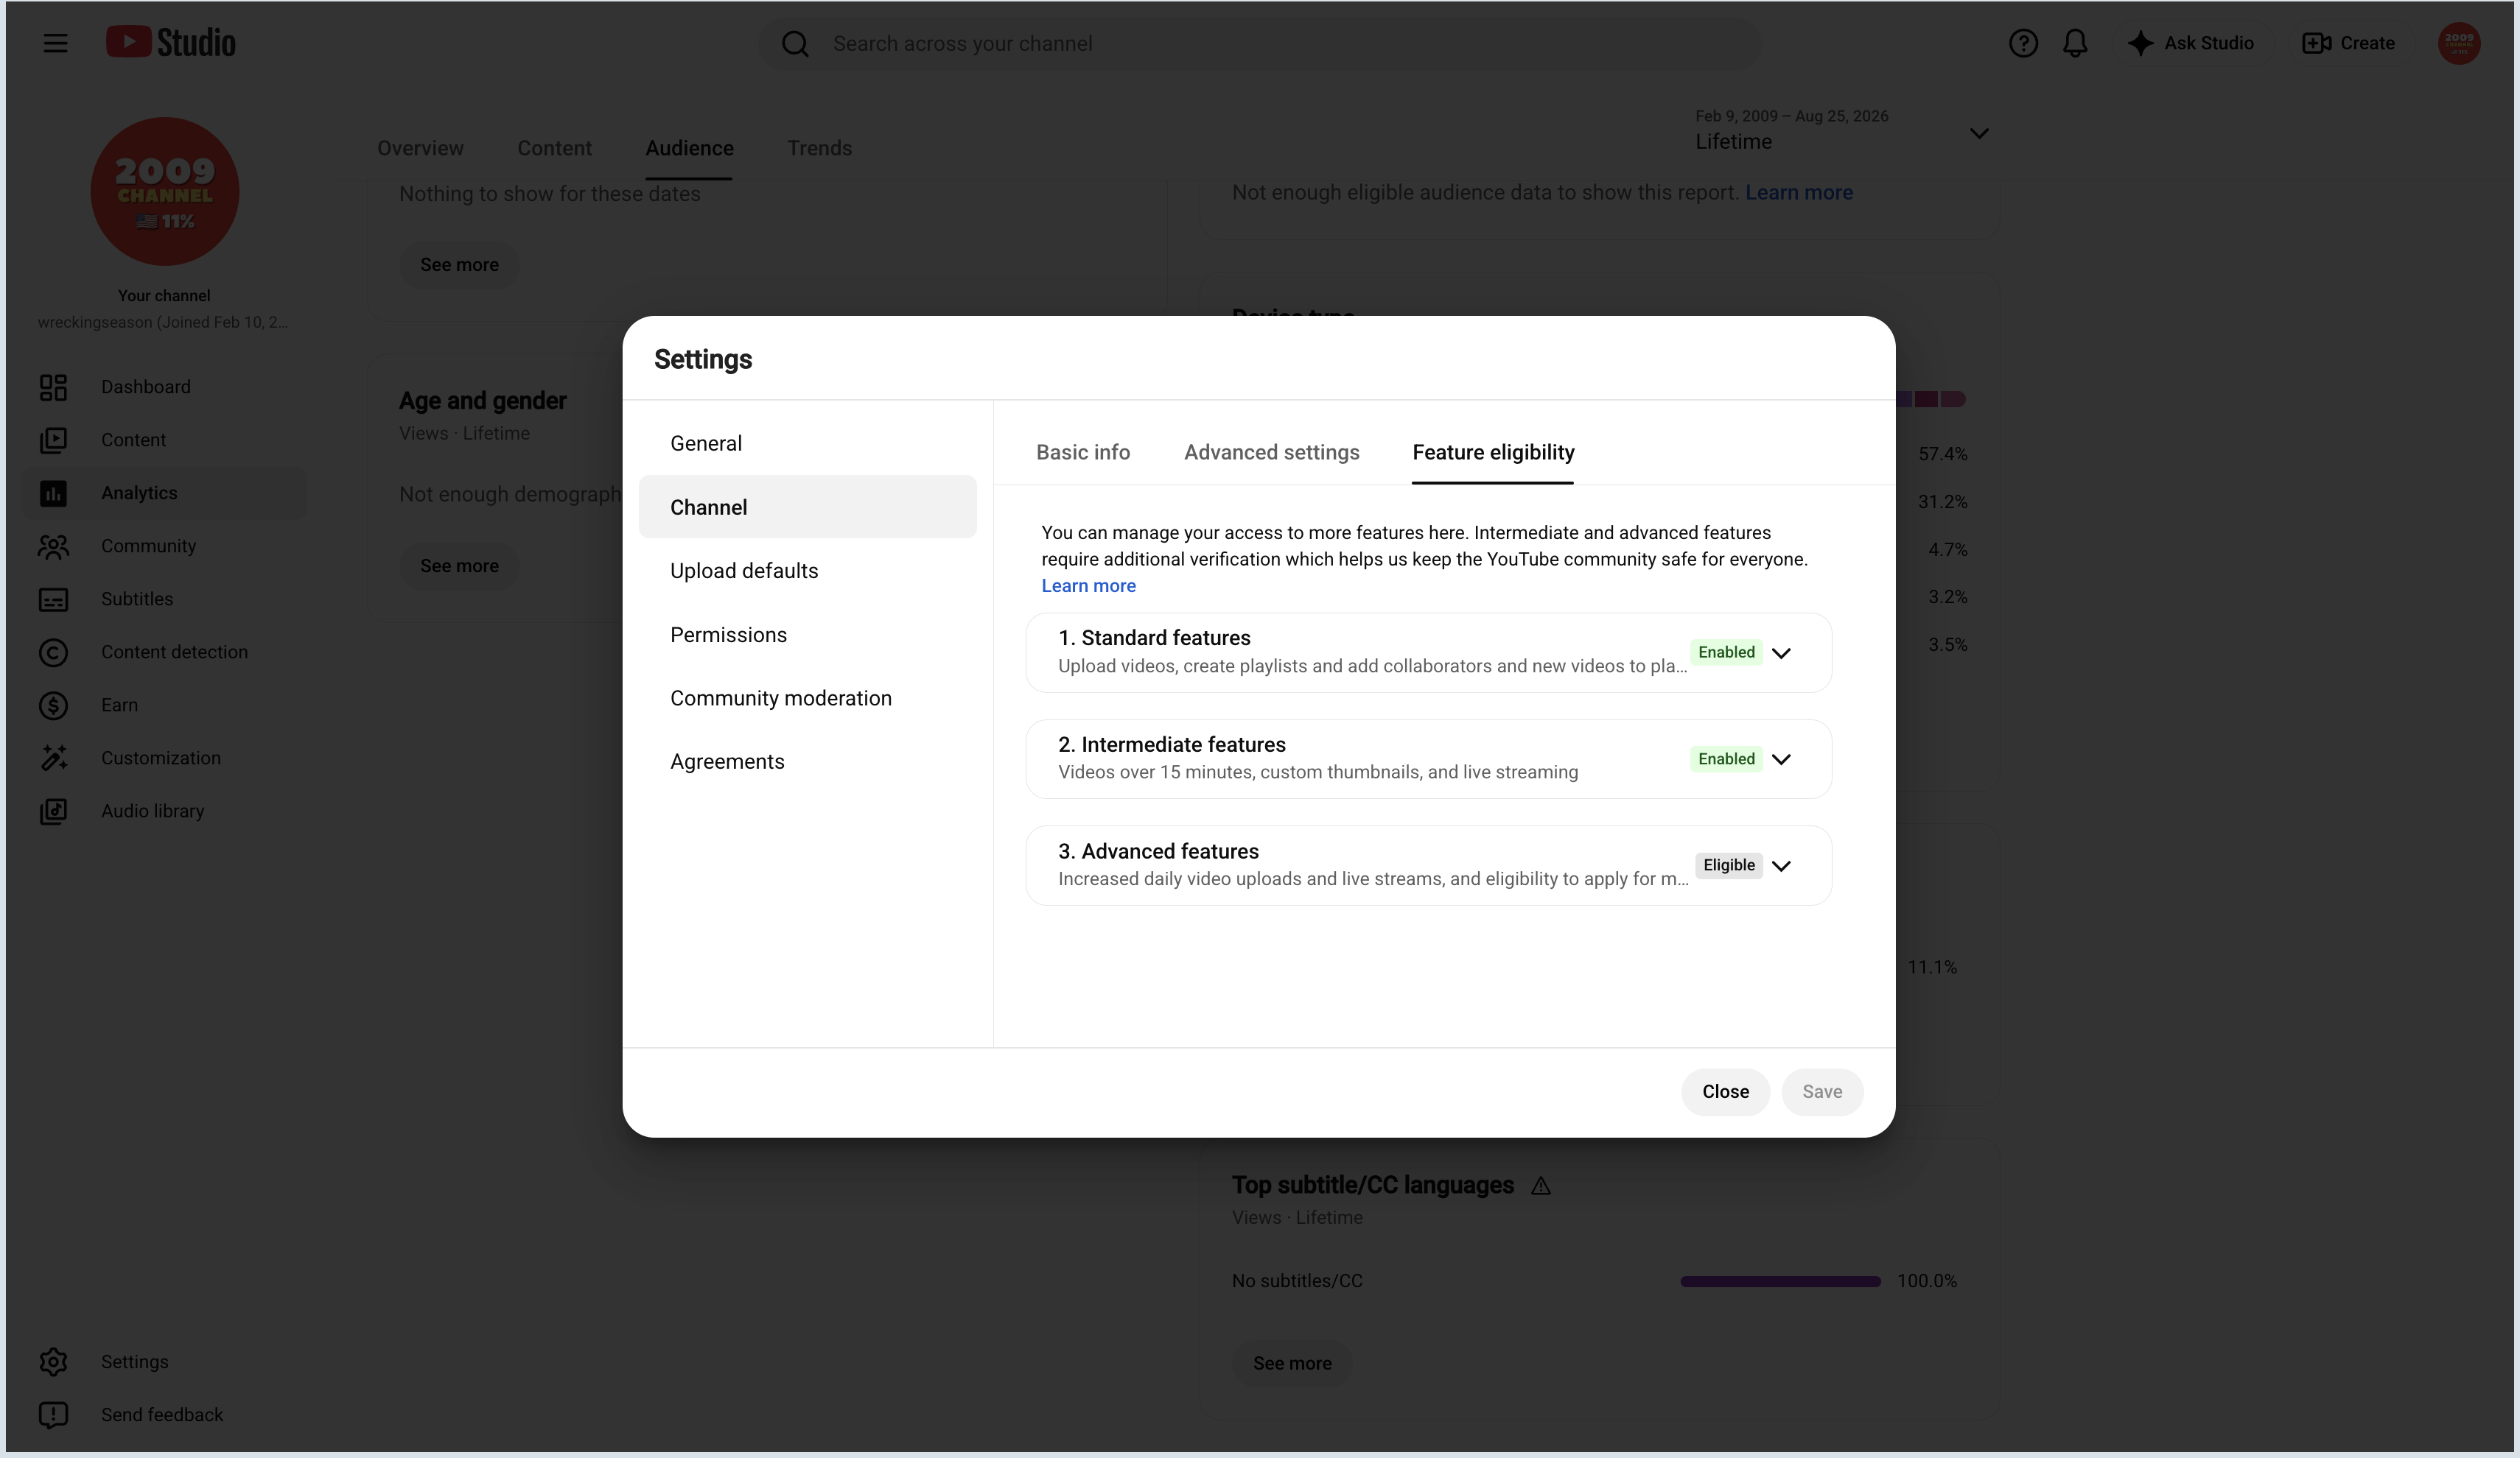Click the Ask Studio sparkle icon
2520x1458 pixels.
[x=2140, y=43]
